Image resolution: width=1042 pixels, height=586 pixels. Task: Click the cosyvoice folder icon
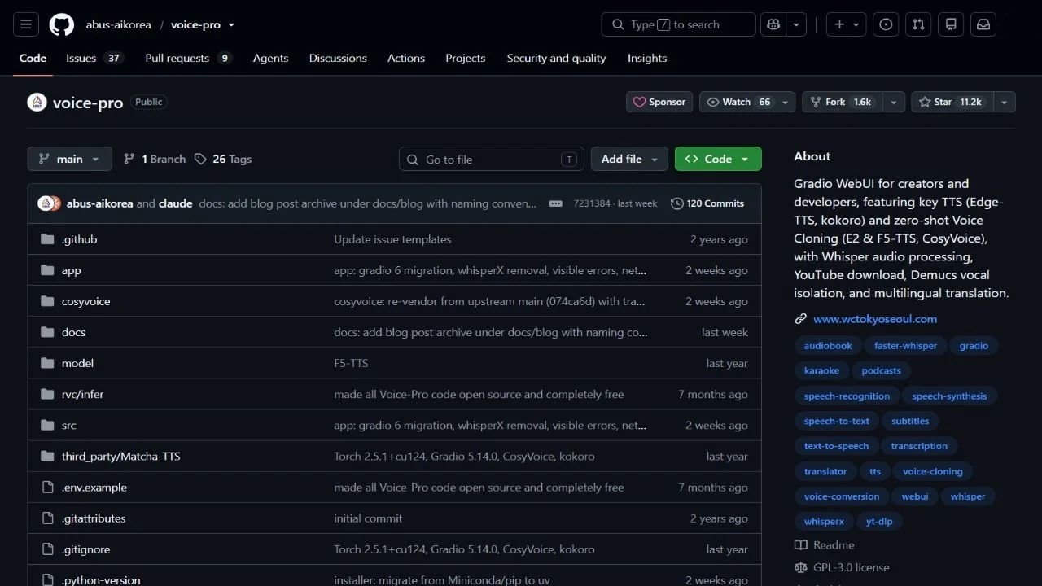pyautogui.click(x=46, y=301)
